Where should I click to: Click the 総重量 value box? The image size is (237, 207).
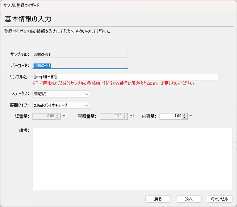[x=44, y=116]
